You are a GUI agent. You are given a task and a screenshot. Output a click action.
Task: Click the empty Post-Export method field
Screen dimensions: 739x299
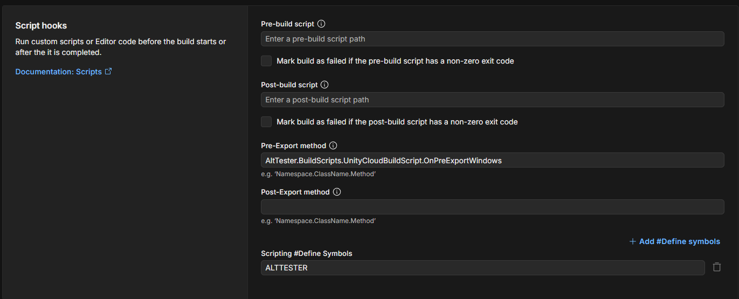(492, 207)
